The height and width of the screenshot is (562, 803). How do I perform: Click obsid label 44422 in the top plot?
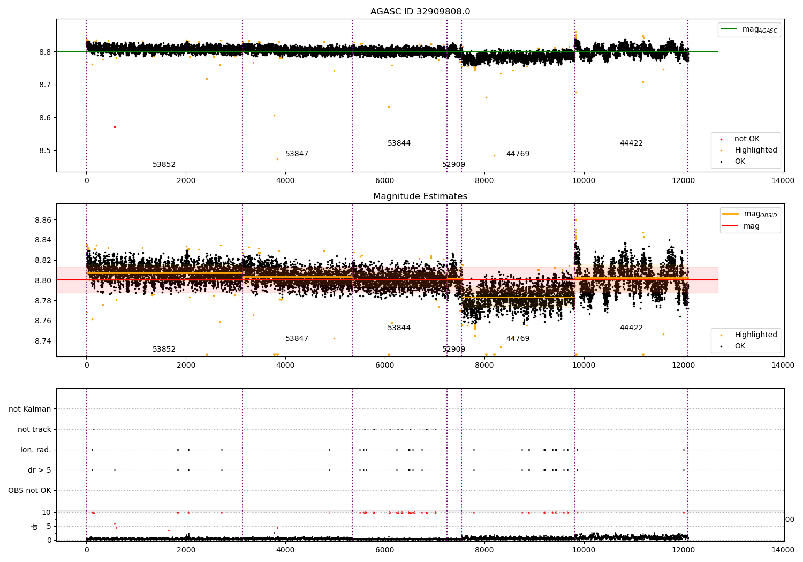(631, 143)
